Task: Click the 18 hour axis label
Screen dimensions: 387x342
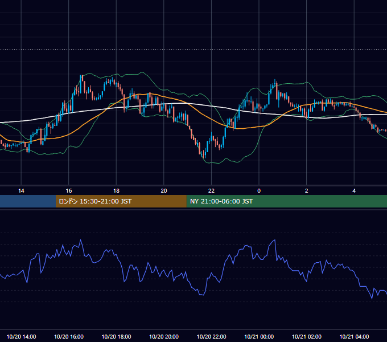Action: point(116,191)
